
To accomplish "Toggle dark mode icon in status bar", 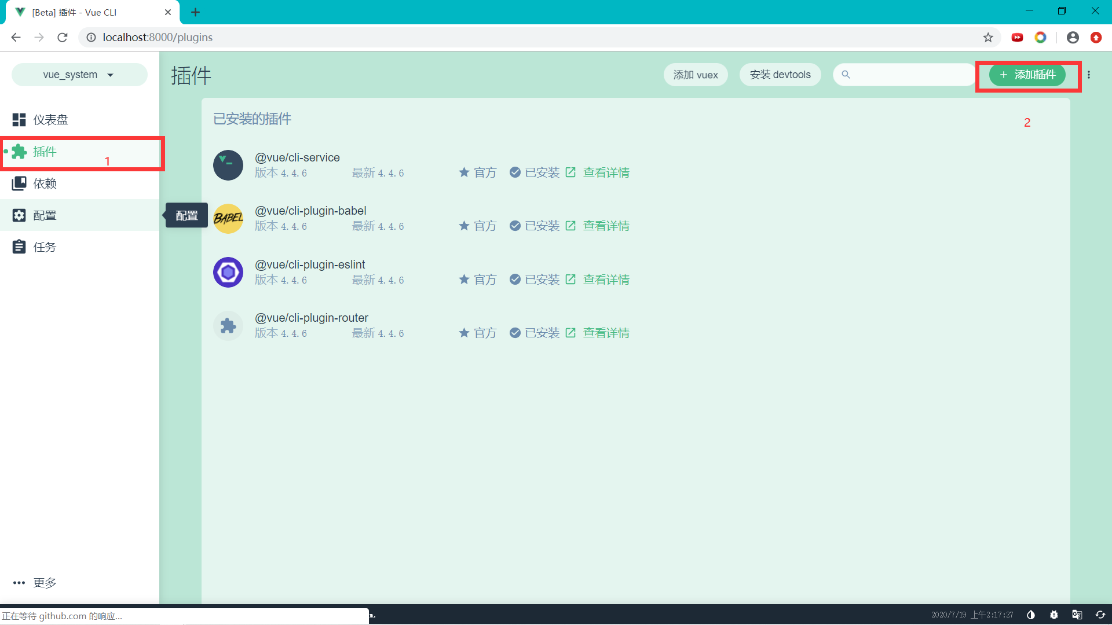I will click(x=1031, y=615).
